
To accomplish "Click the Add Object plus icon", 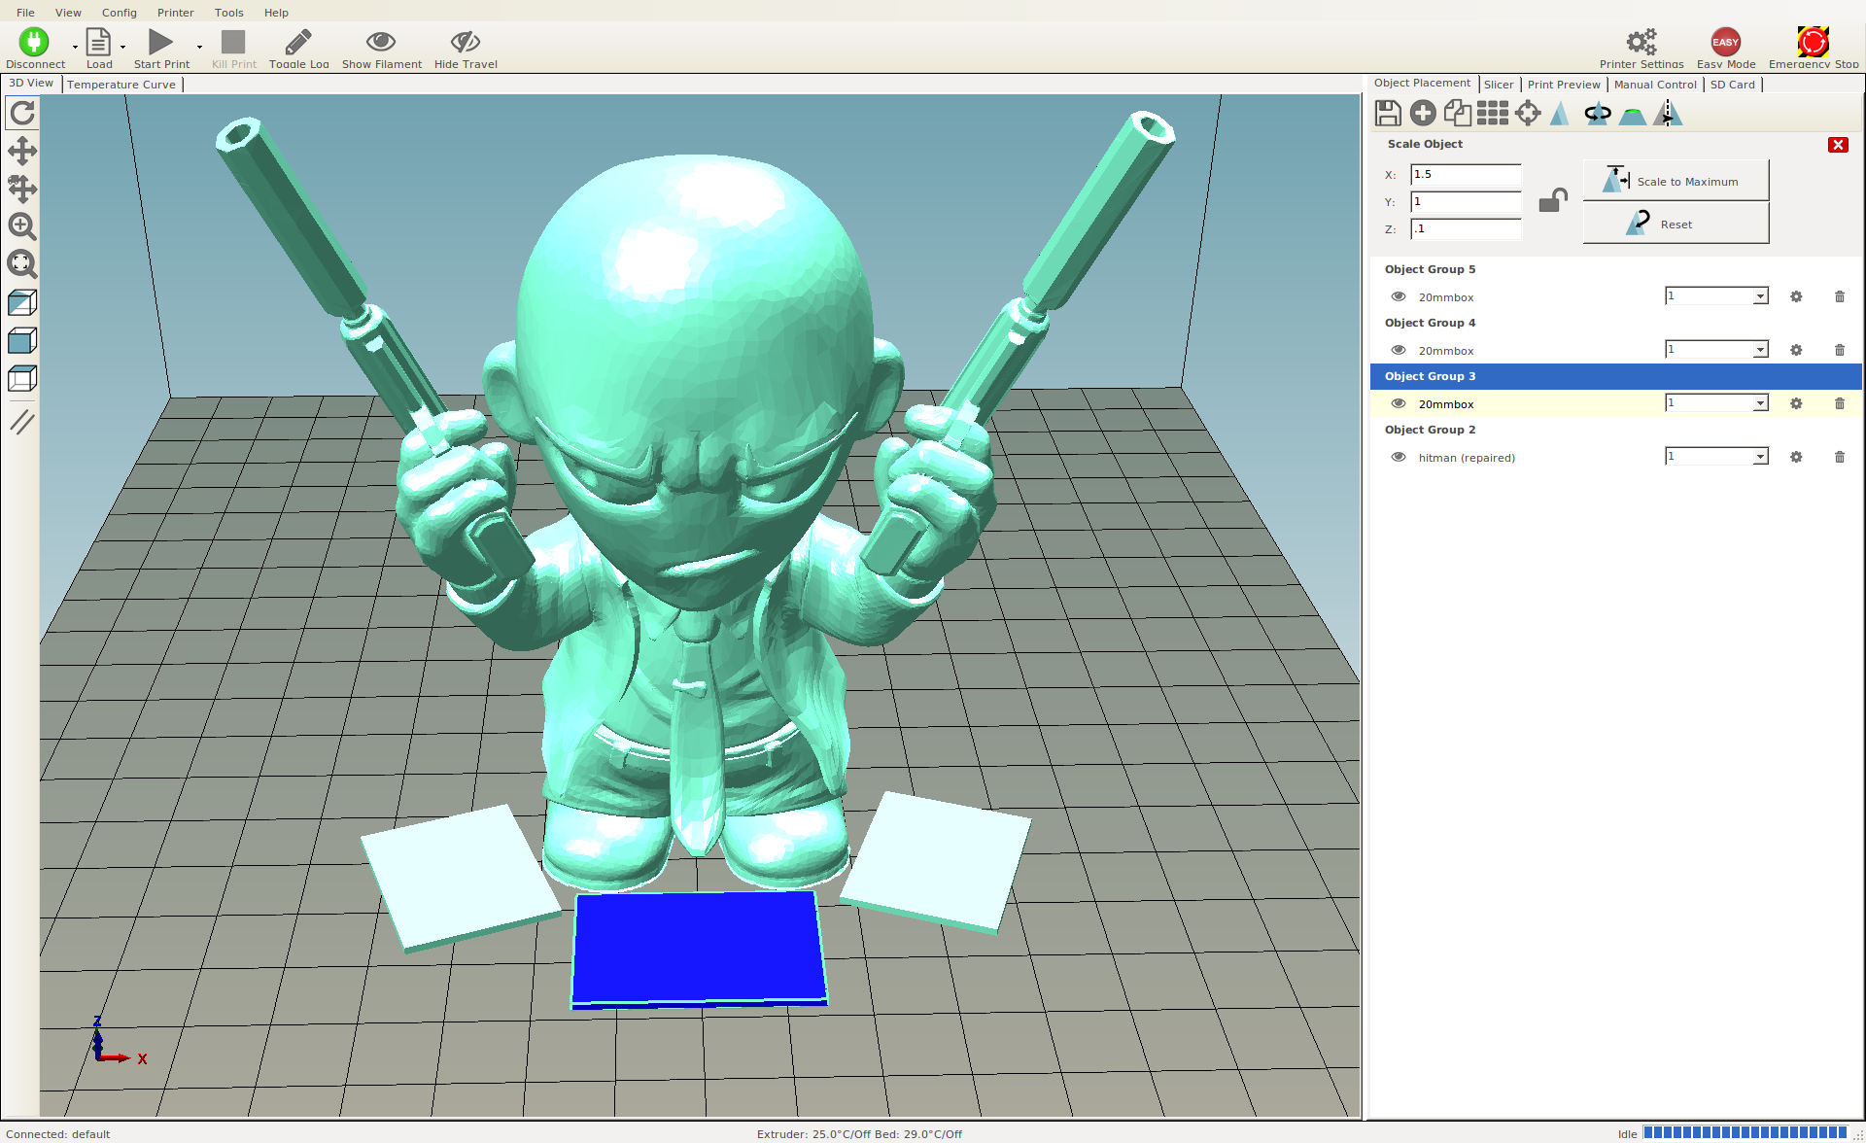I will coord(1423,114).
